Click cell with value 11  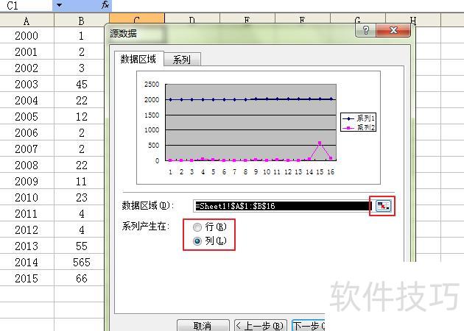81,182
